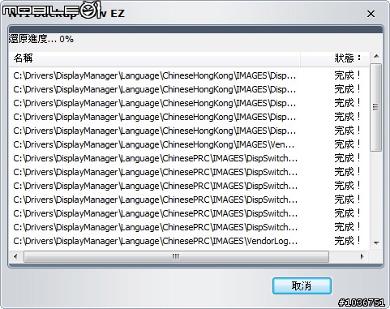Close the NTI Backup Now EZ dialog
The width and height of the screenshot is (390, 309).
tap(371, 14)
